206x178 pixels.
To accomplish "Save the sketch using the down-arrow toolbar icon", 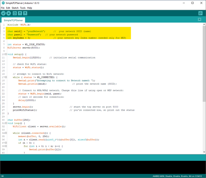I will tap(25, 13).
